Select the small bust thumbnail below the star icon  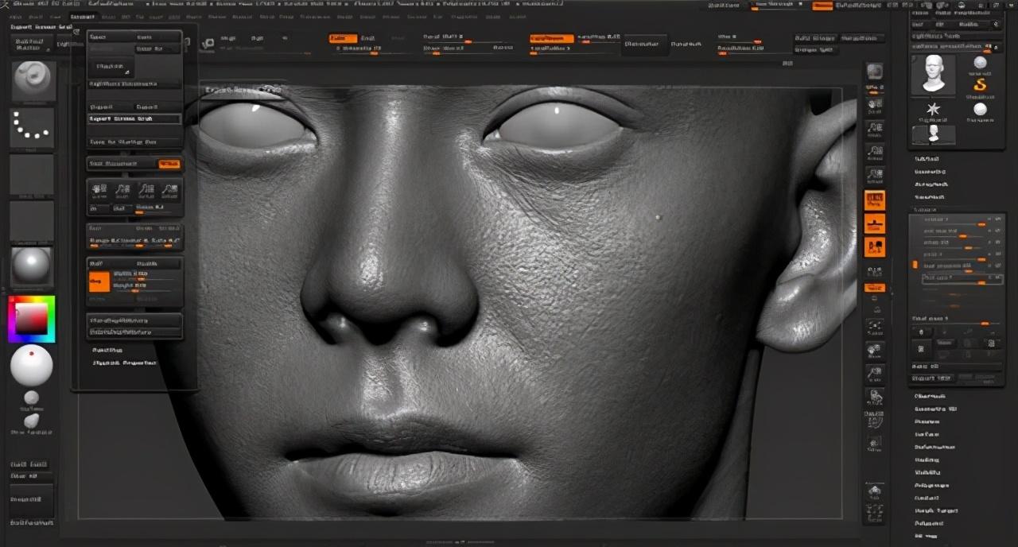(933, 134)
